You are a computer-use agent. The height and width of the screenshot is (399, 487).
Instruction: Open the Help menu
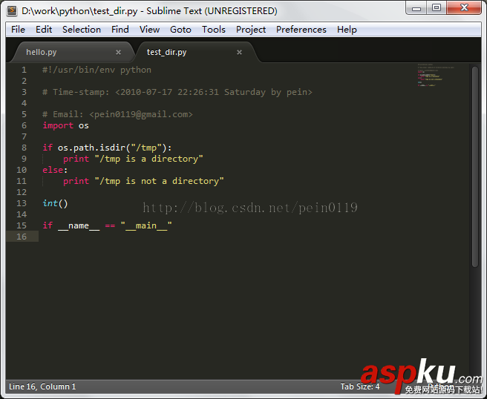tap(347, 30)
